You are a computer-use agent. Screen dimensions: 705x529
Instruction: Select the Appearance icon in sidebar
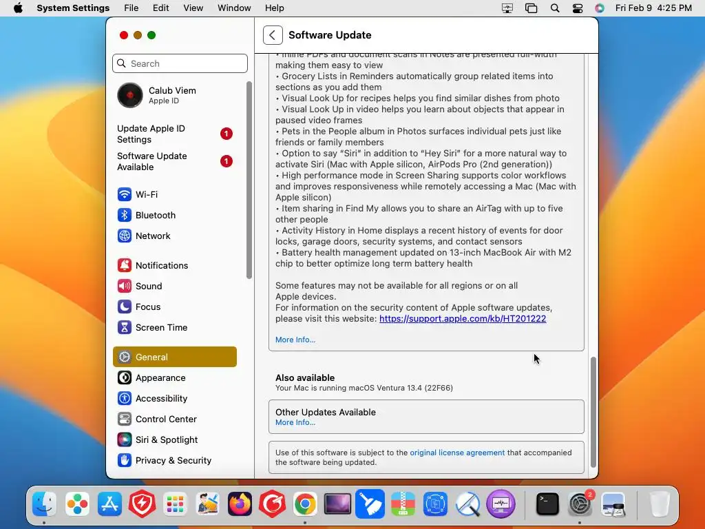124,378
